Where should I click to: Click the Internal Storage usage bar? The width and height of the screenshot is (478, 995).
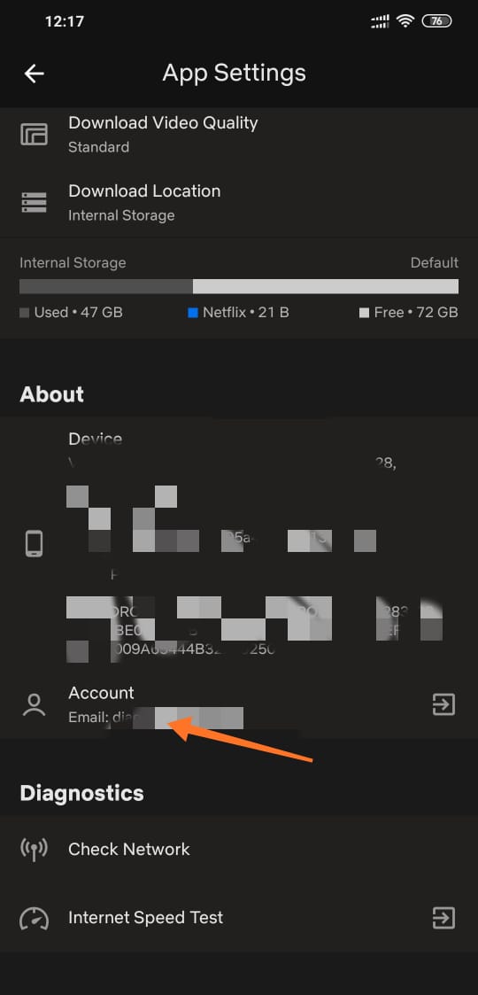click(239, 286)
